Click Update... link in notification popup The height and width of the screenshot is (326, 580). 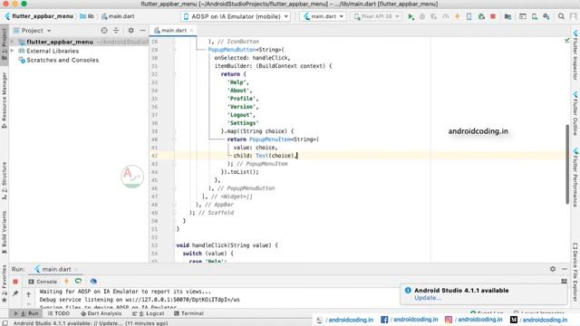point(428,298)
